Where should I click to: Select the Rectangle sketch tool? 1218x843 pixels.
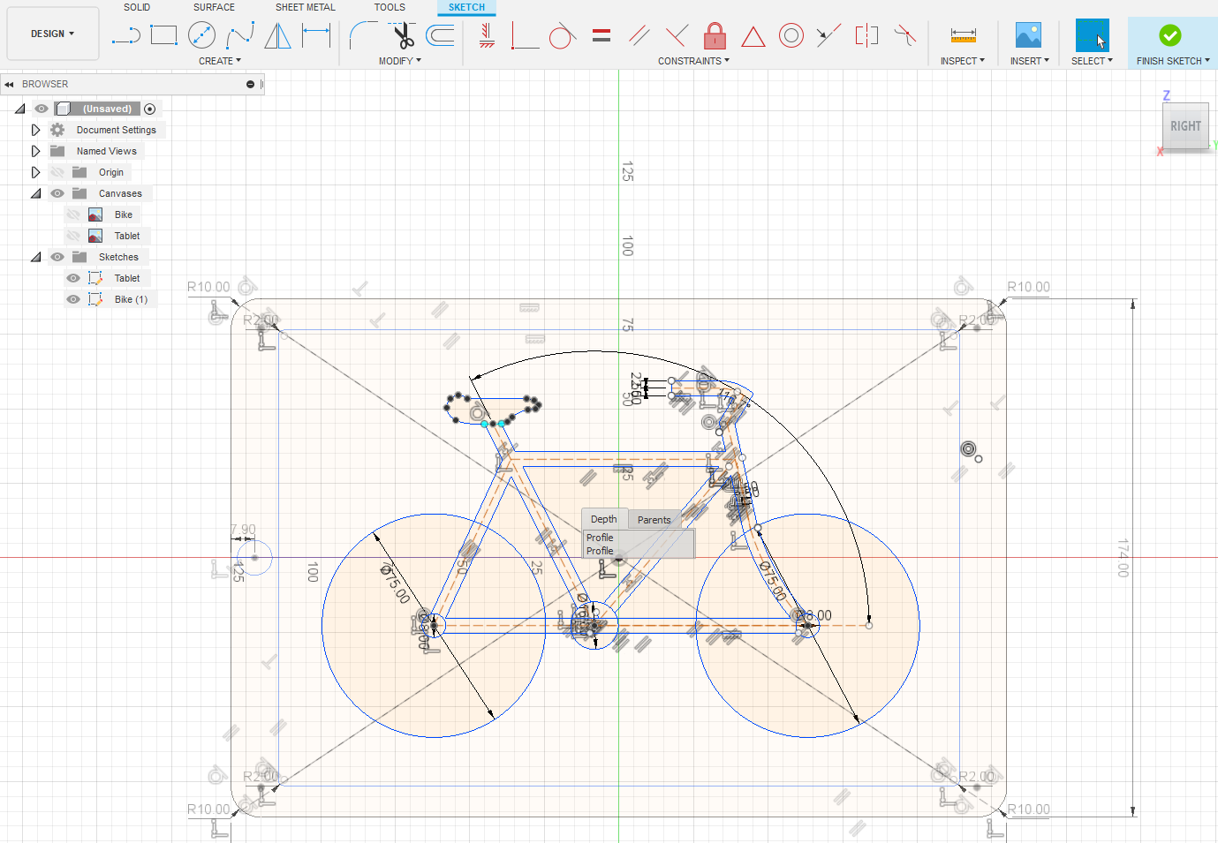pyautogui.click(x=164, y=36)
